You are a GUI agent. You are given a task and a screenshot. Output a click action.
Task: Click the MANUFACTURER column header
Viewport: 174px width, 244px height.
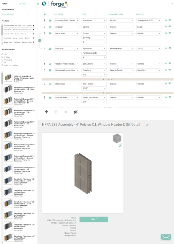click(116, 14)
